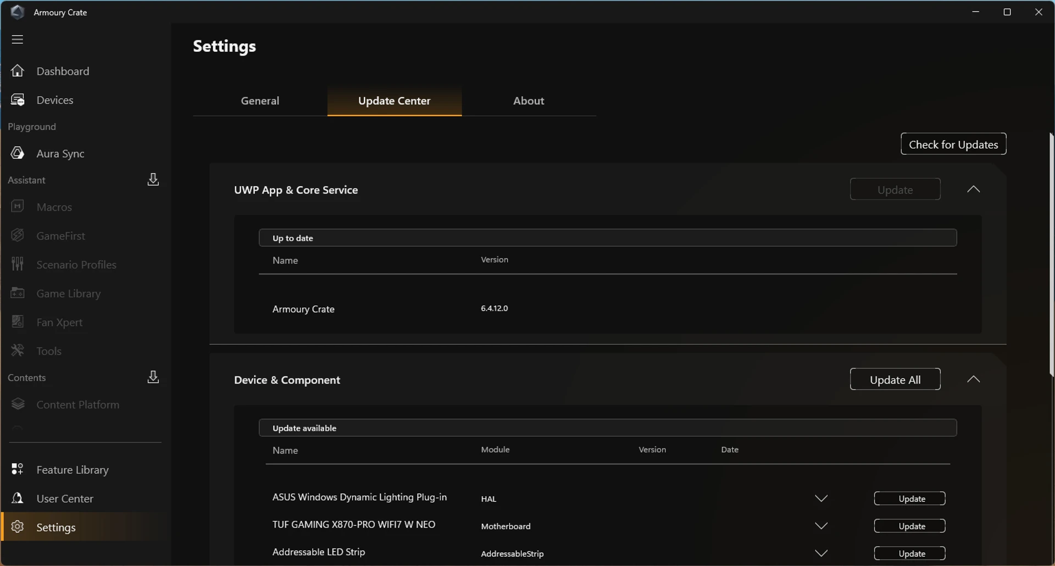Update ASUS Windows Dynamic Lighting Plug-in
This screenshot has height=566, width=1055.
[x=909, y=498]
